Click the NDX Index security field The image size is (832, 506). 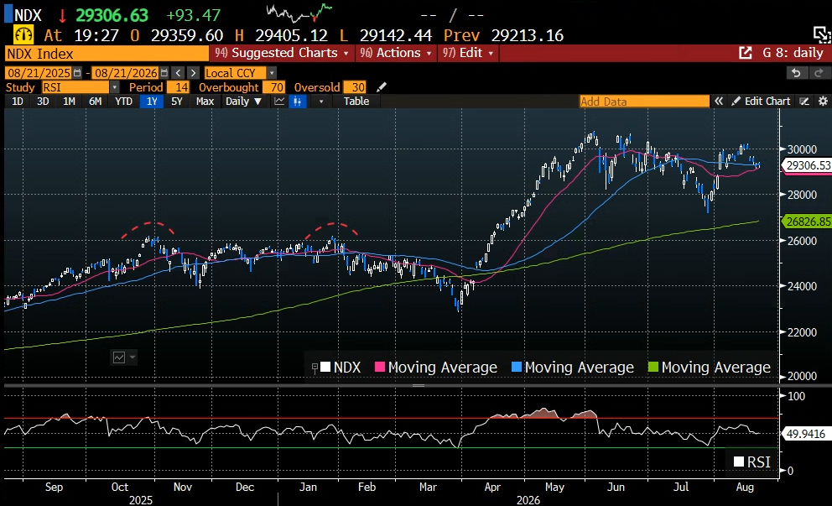tap(107, 54)
